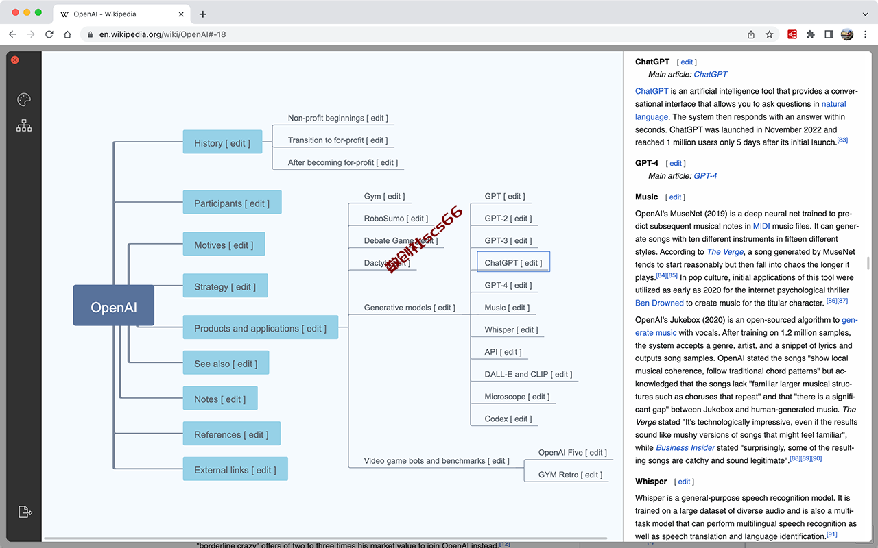Expand the tab search chevron
The width and height of the screenshot is (878, 548).
click(865, 14)
